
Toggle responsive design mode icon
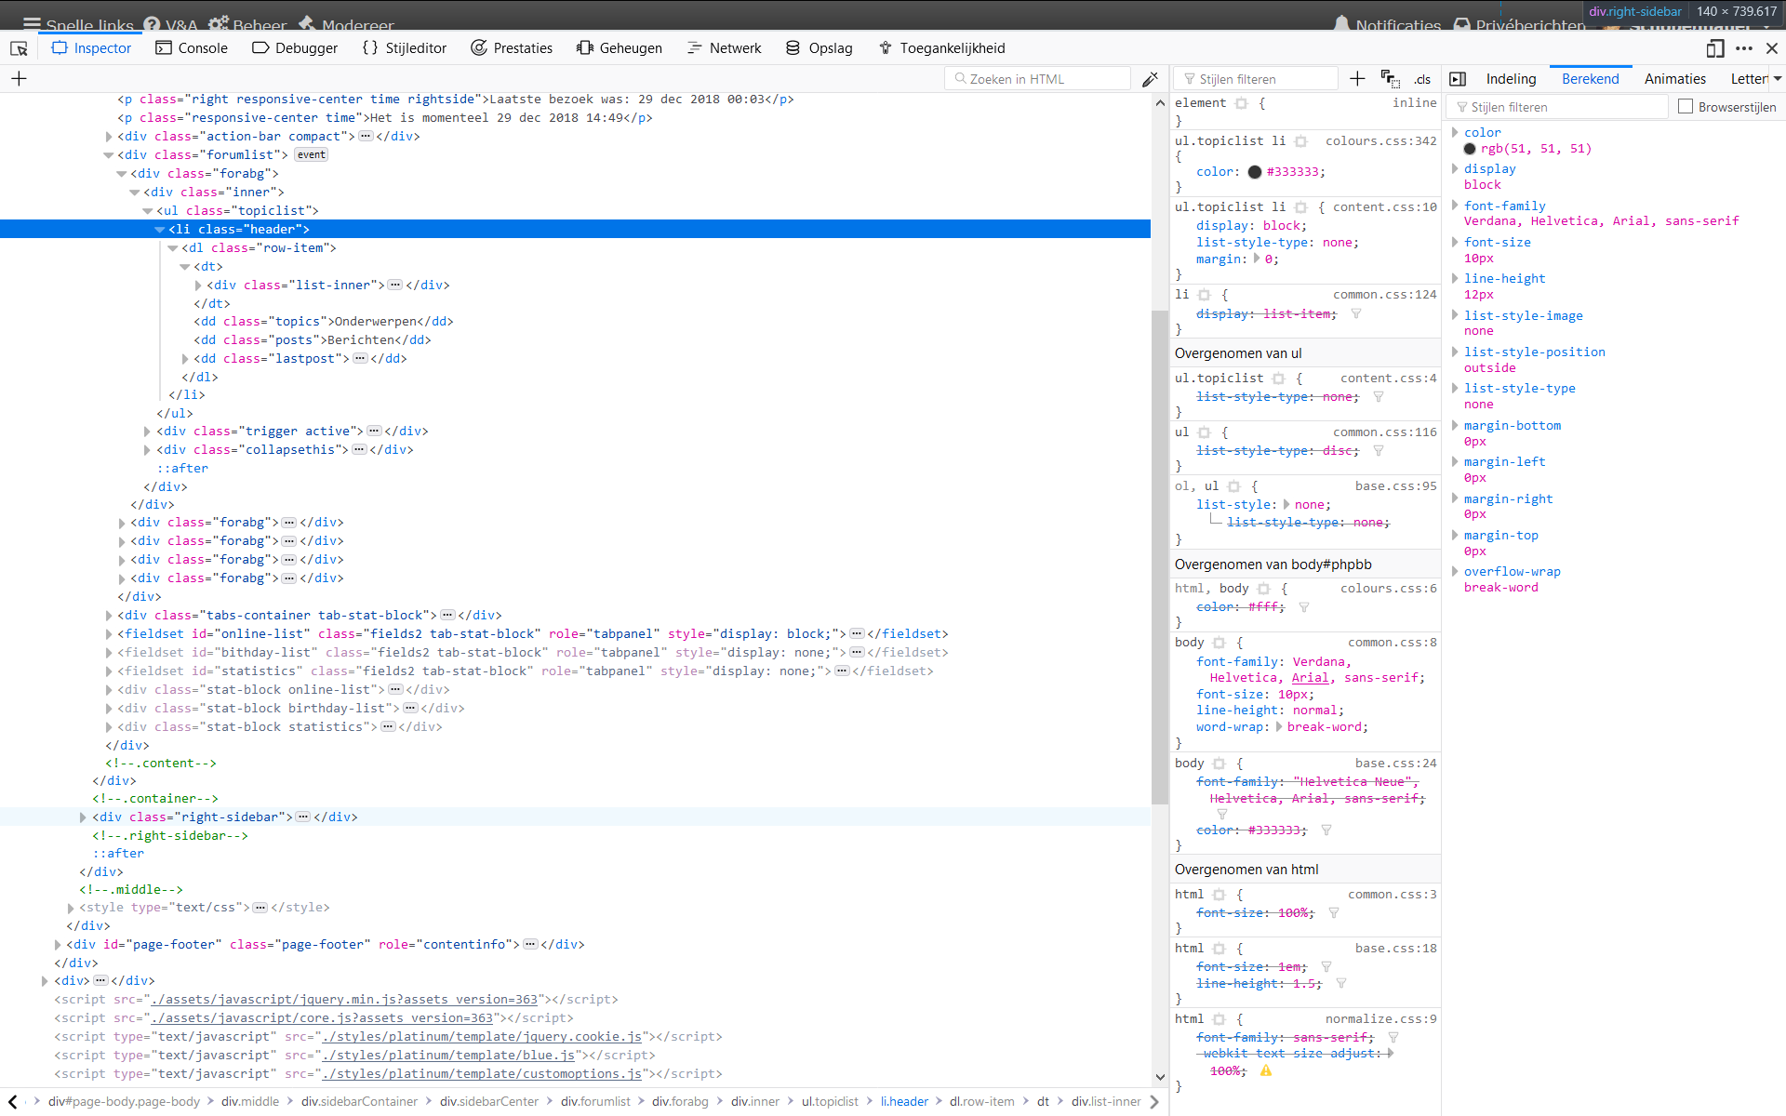click(x=1715, y=48)
